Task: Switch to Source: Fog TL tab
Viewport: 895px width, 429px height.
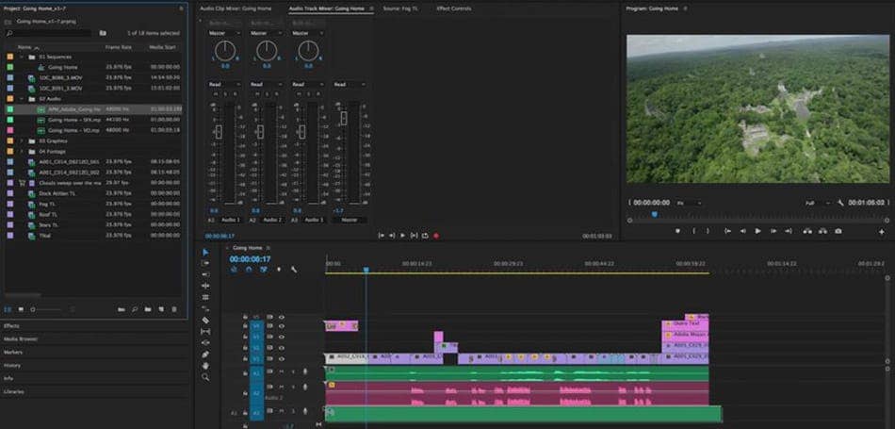Action: [x=400, y=8]
